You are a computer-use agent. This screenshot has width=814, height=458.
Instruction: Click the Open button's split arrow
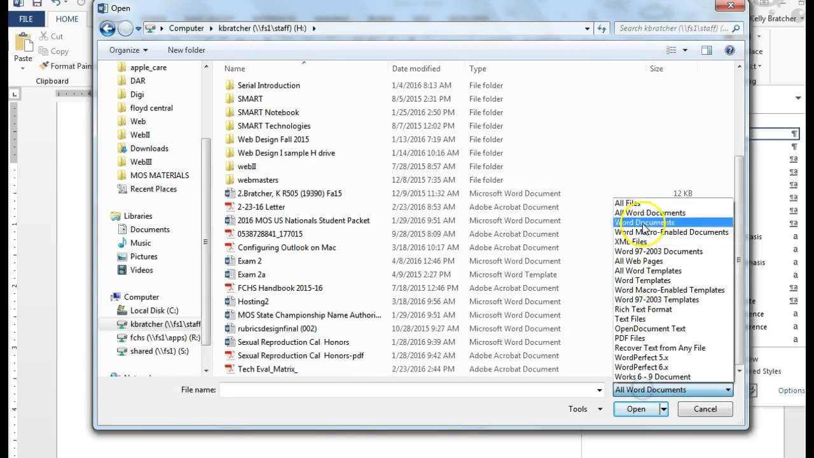pyautogui.click(x=664, y=409)
